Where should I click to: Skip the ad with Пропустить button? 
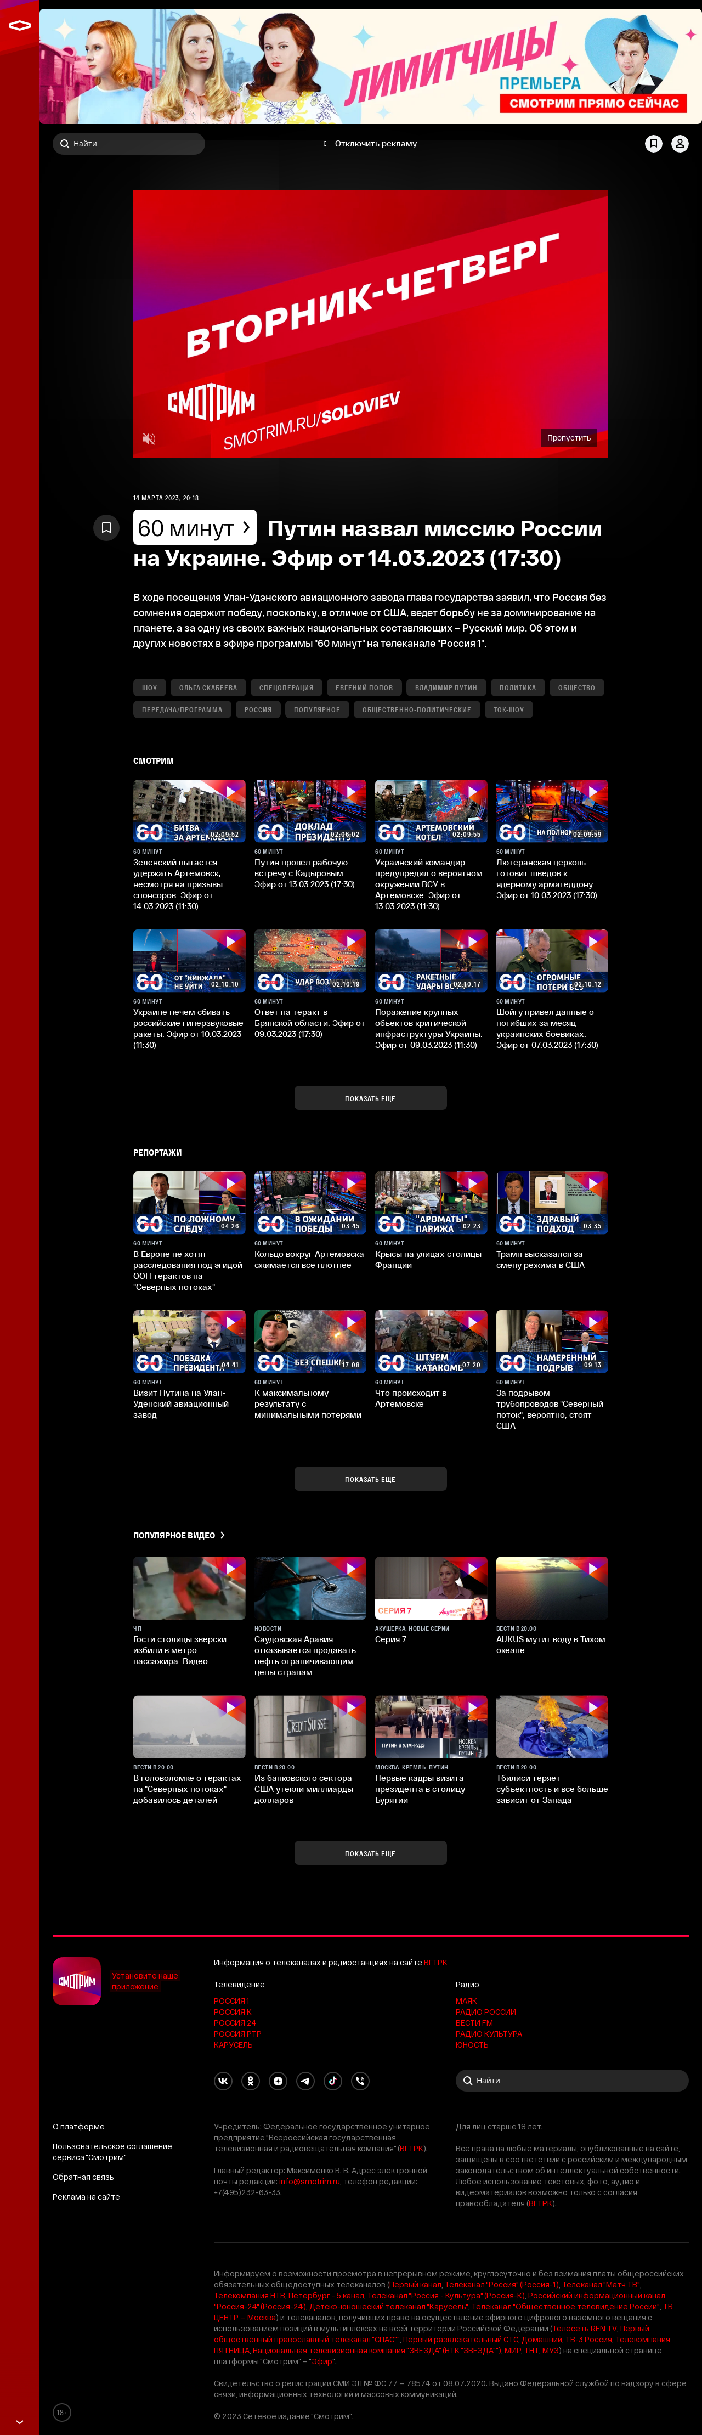click(x=569, y=438)
